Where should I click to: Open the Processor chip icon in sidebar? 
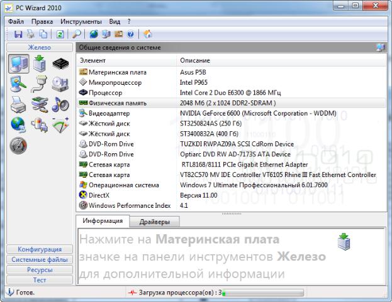pyautogui.click(x=60, y=64)
